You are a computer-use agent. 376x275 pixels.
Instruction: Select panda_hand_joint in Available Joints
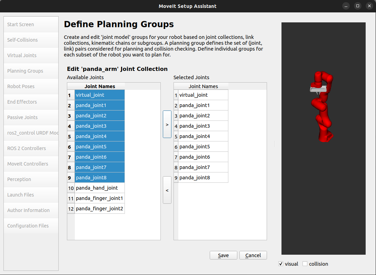tap(97, 188)
